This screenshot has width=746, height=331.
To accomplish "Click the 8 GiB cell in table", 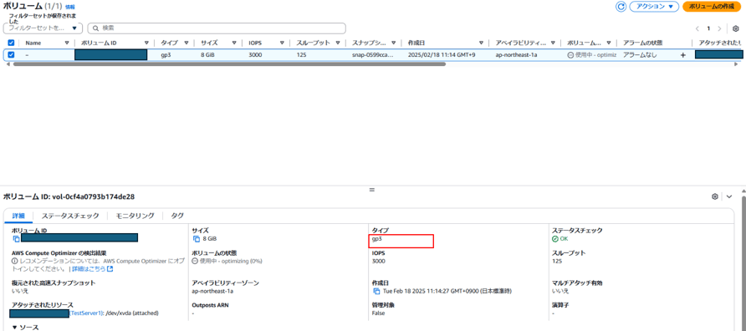I will point(208,55).
